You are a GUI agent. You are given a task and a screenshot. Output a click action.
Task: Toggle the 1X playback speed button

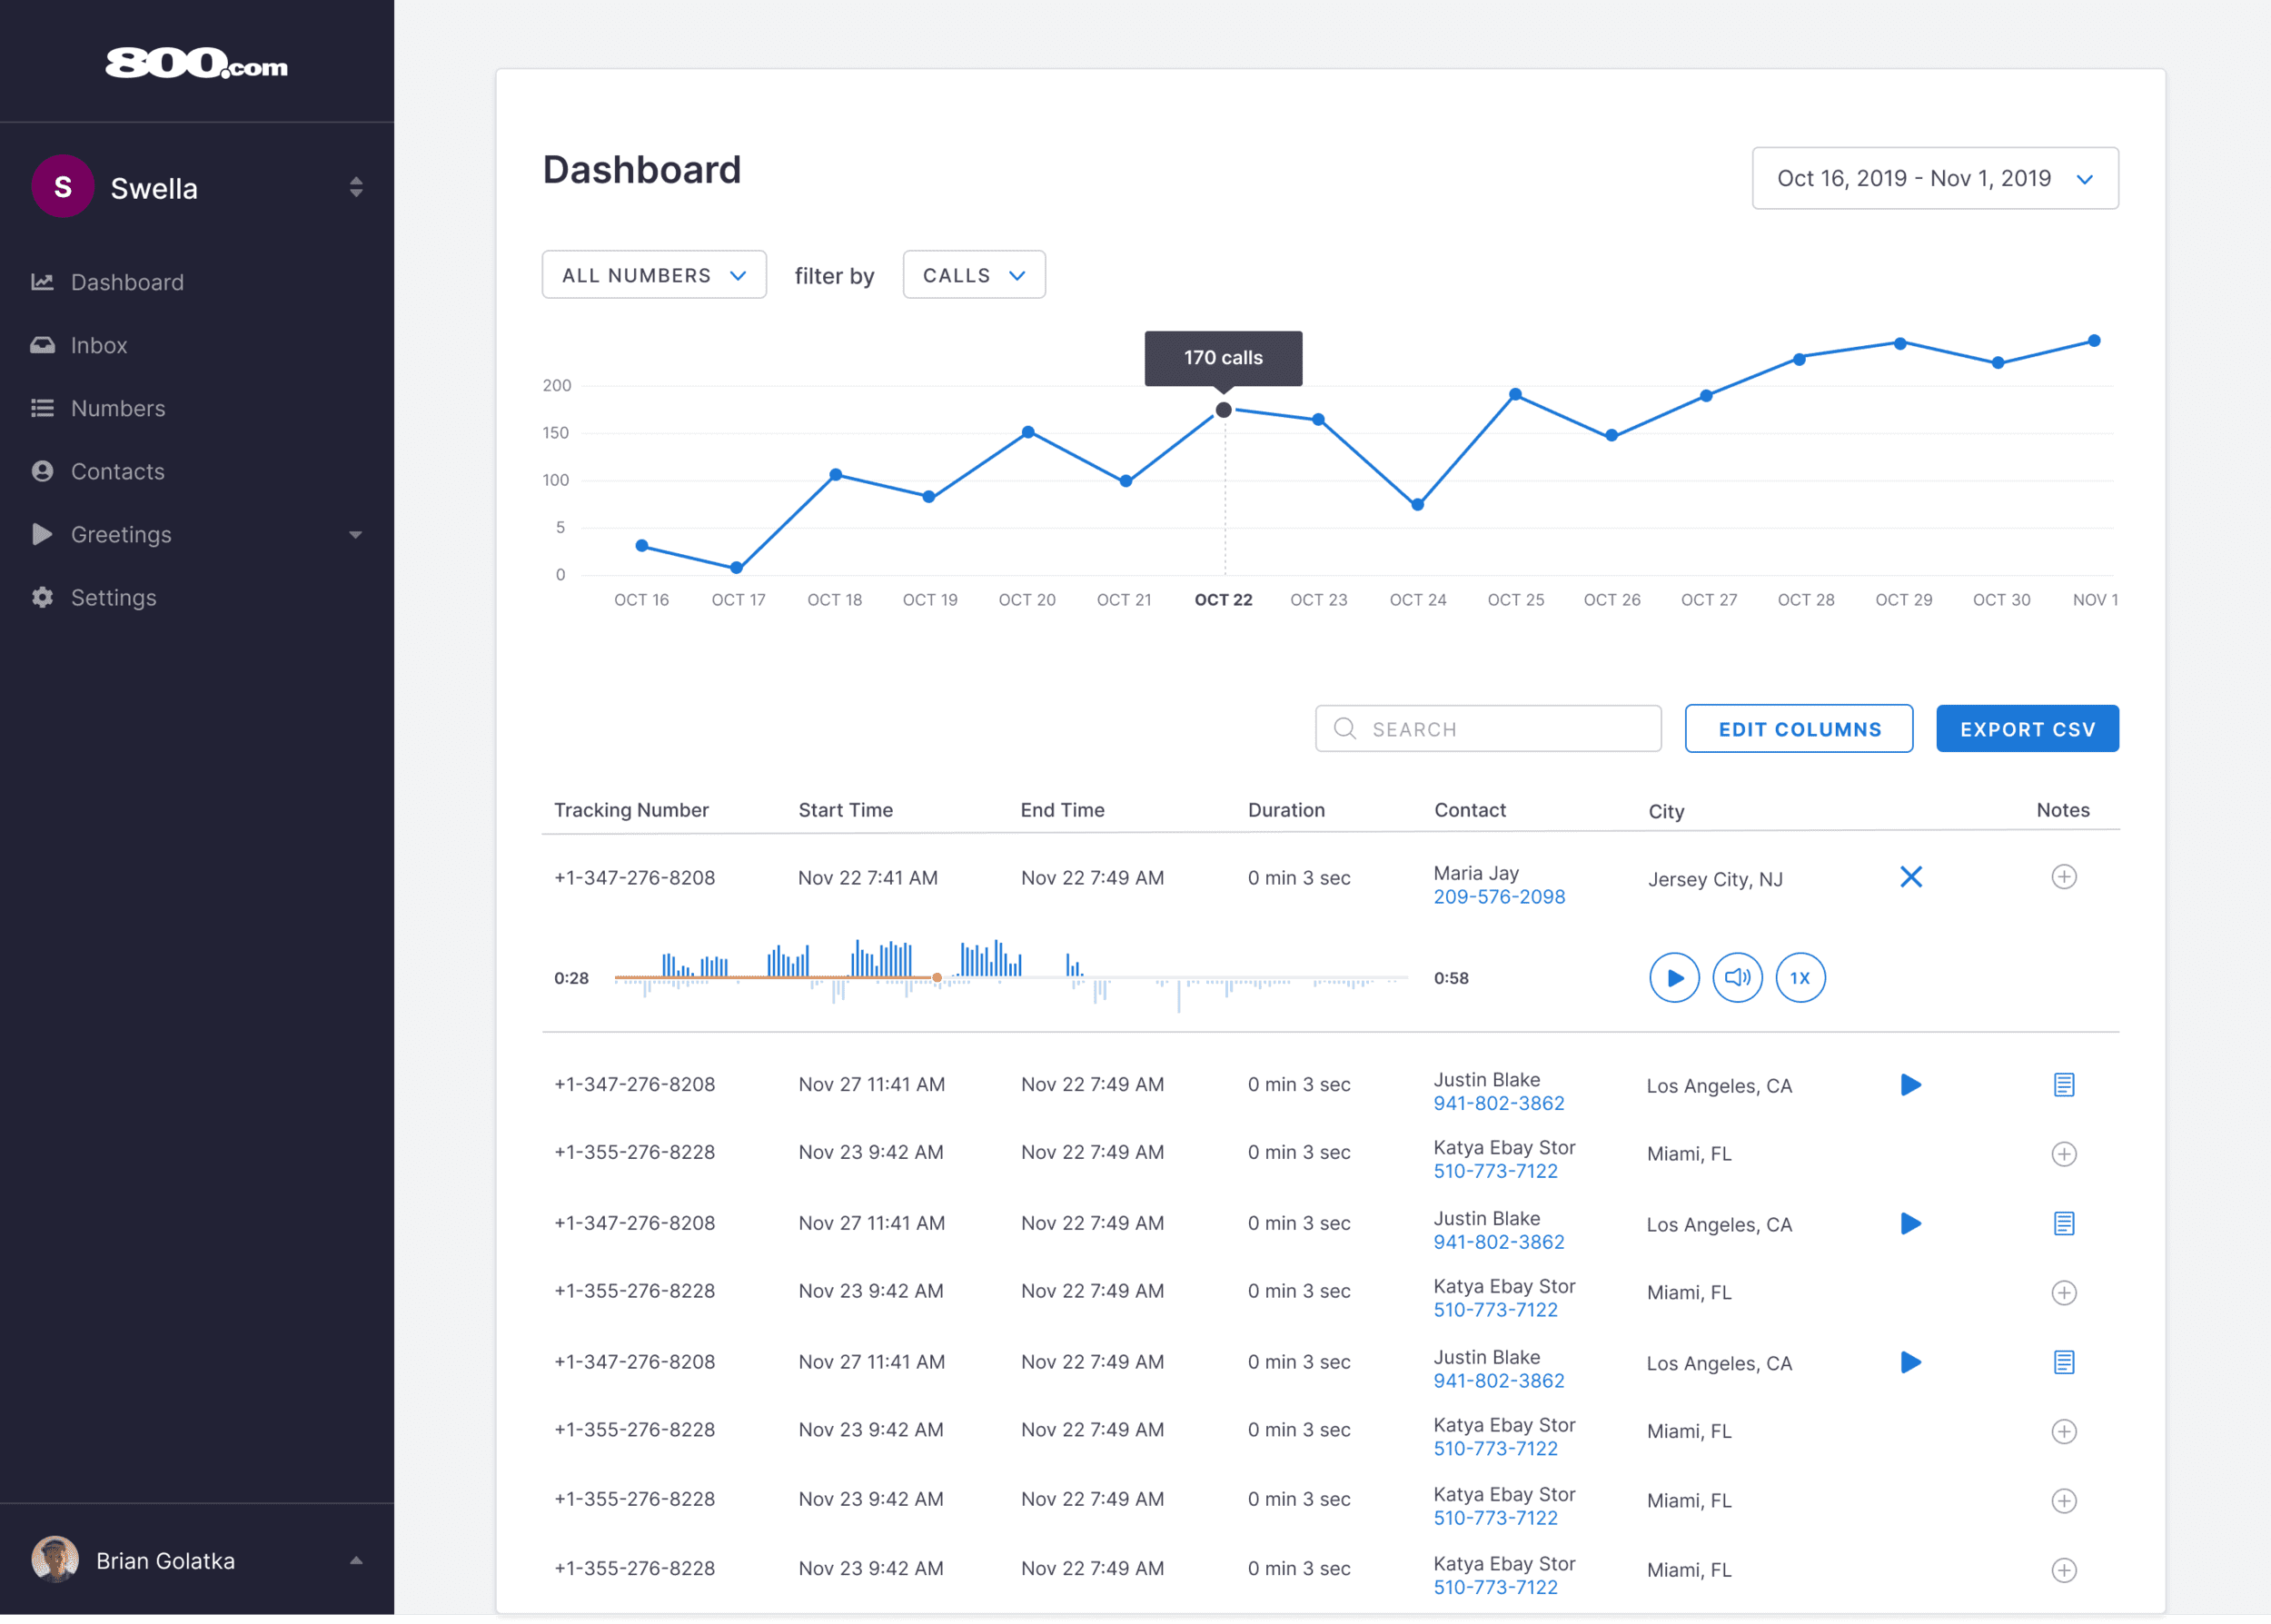click(1800, 978)
